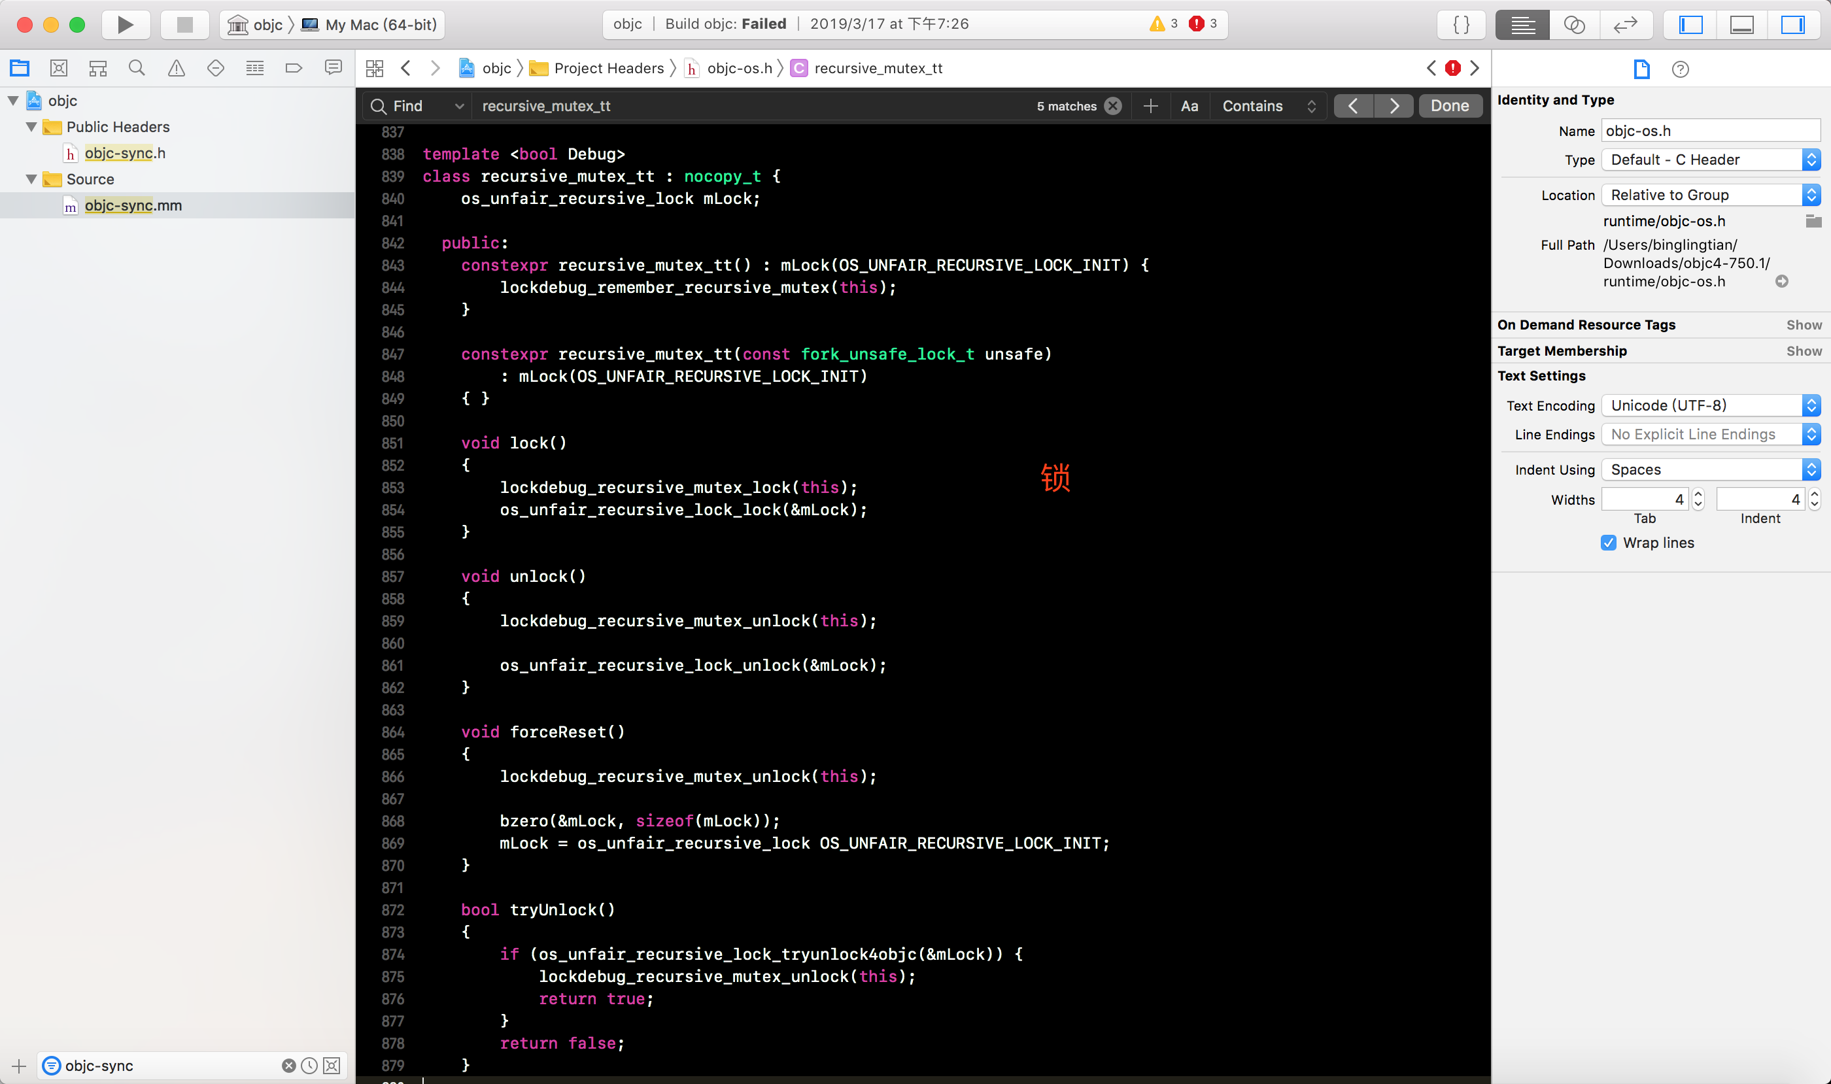
Task: Show only recent files filter
Action: tap(310, 1066)
